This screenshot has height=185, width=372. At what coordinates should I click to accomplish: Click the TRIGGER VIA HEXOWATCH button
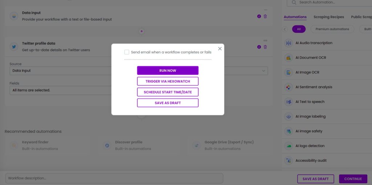168,81
